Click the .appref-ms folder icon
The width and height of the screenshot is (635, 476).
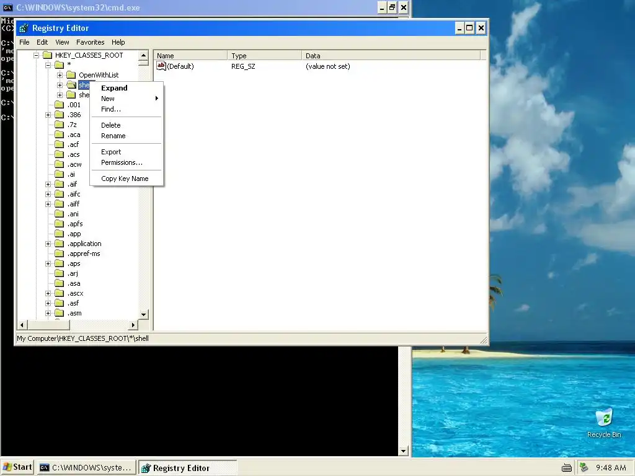coord(60,253)
